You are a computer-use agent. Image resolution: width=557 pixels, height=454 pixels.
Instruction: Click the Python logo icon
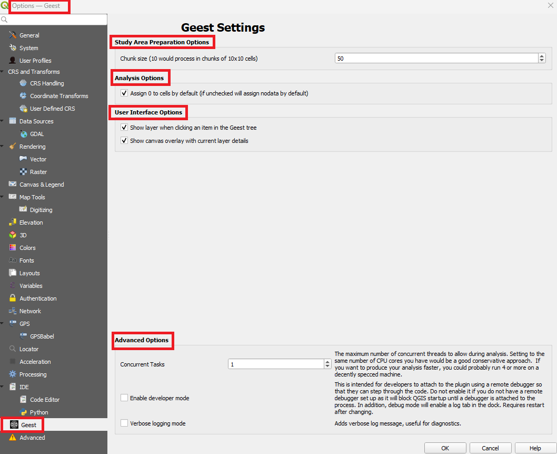point(23,412)
